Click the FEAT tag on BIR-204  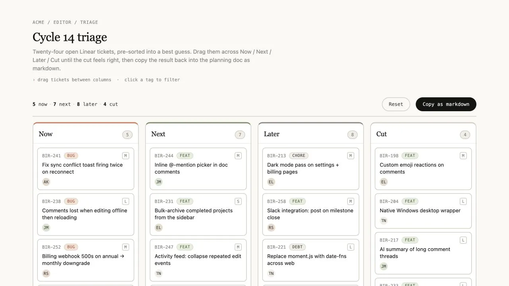410,201
